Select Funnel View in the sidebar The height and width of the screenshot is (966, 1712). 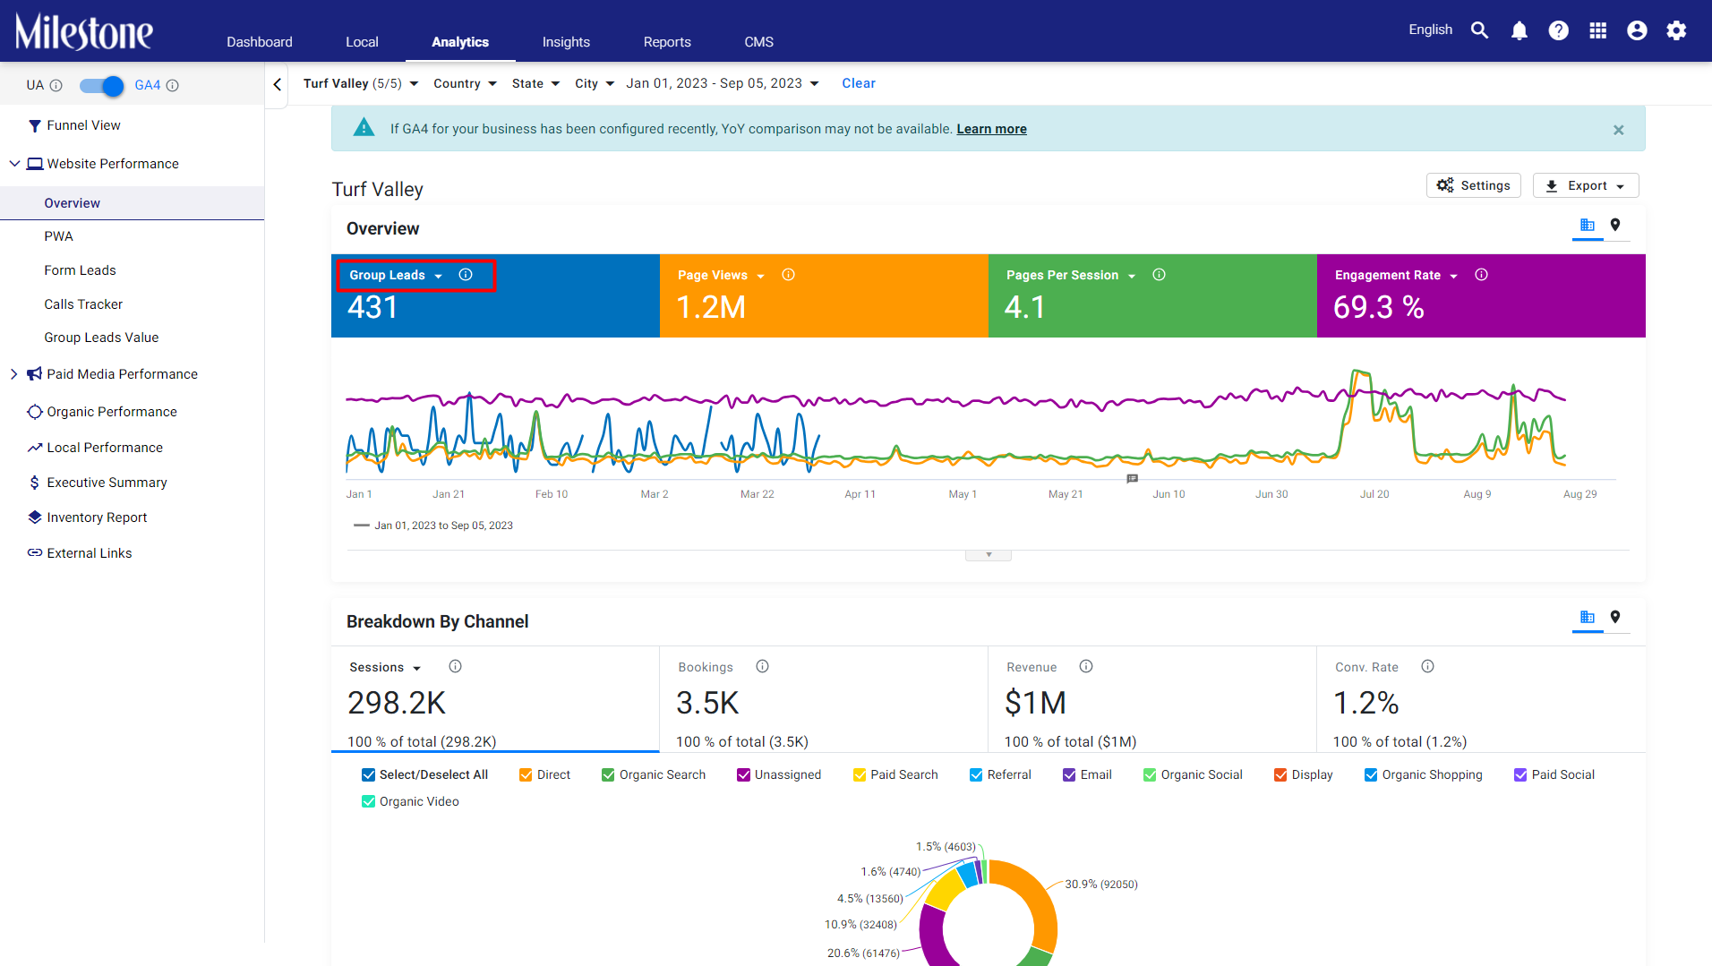83,125
